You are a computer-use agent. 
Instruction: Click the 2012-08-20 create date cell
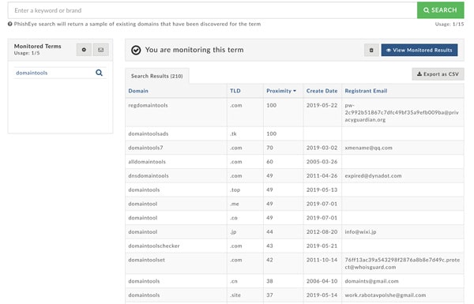click(x=322, y=232)
